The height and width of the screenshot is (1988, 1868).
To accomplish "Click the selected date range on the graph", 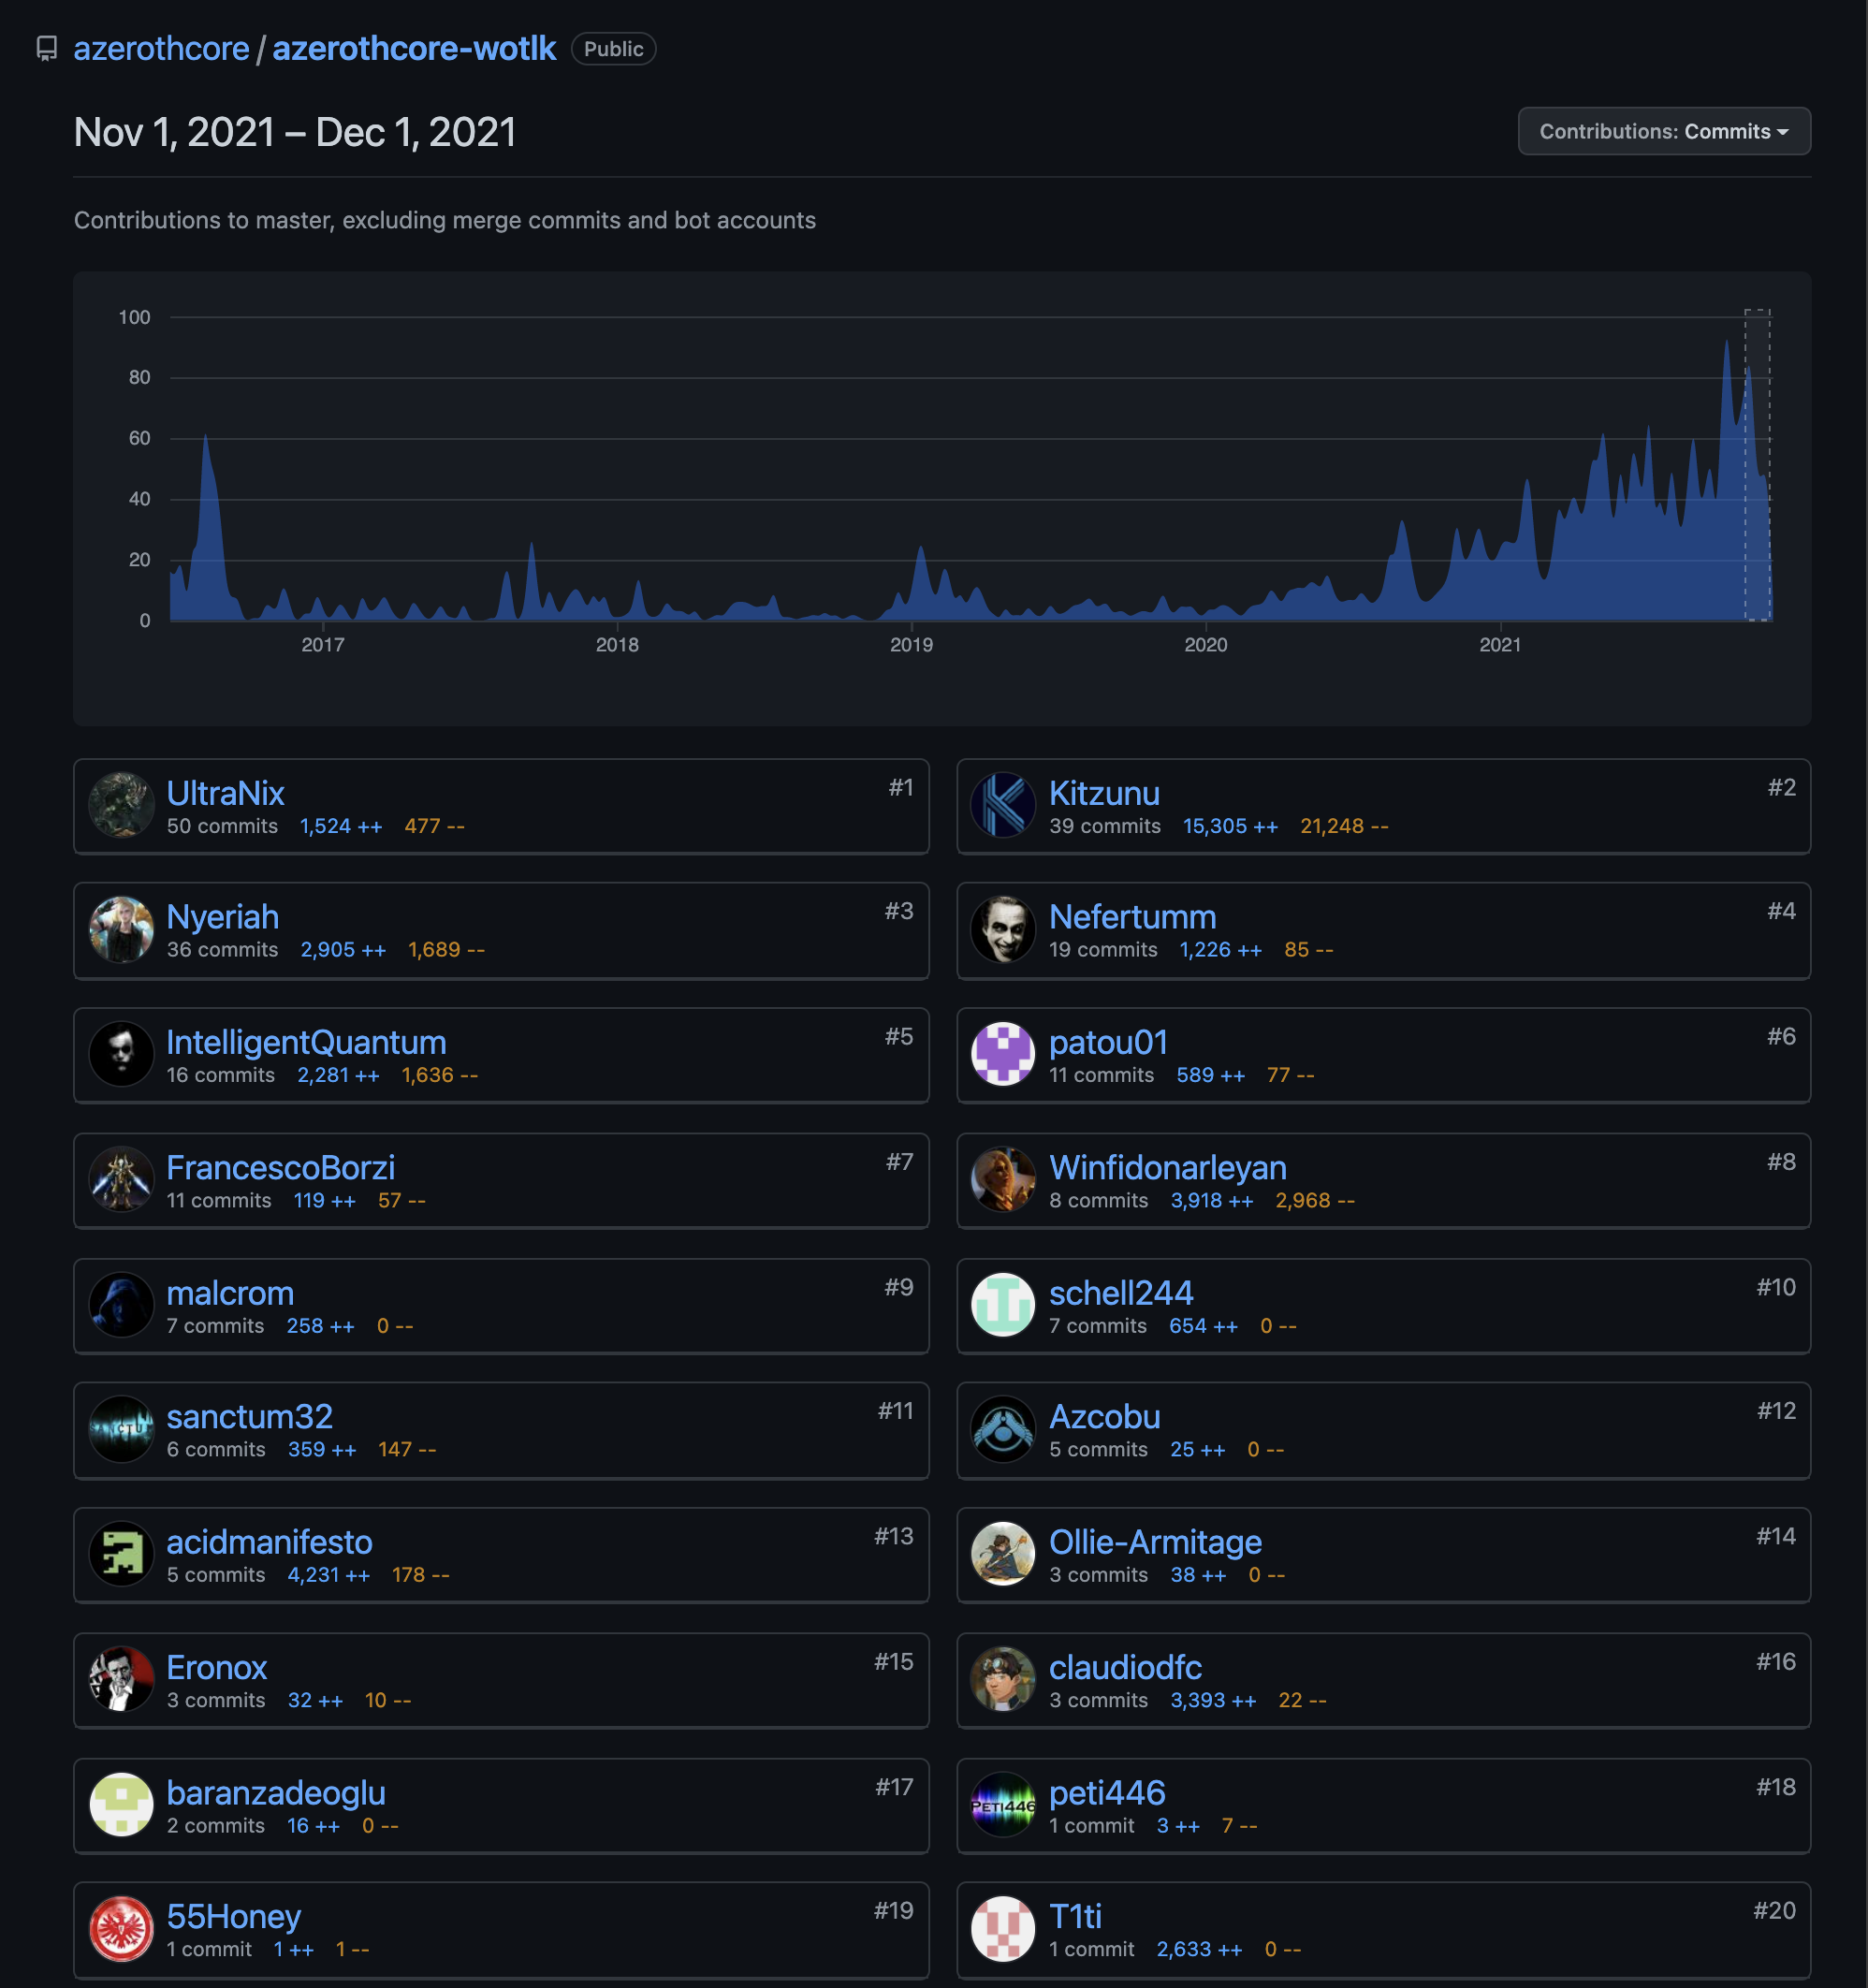I will click(1758, 465).
